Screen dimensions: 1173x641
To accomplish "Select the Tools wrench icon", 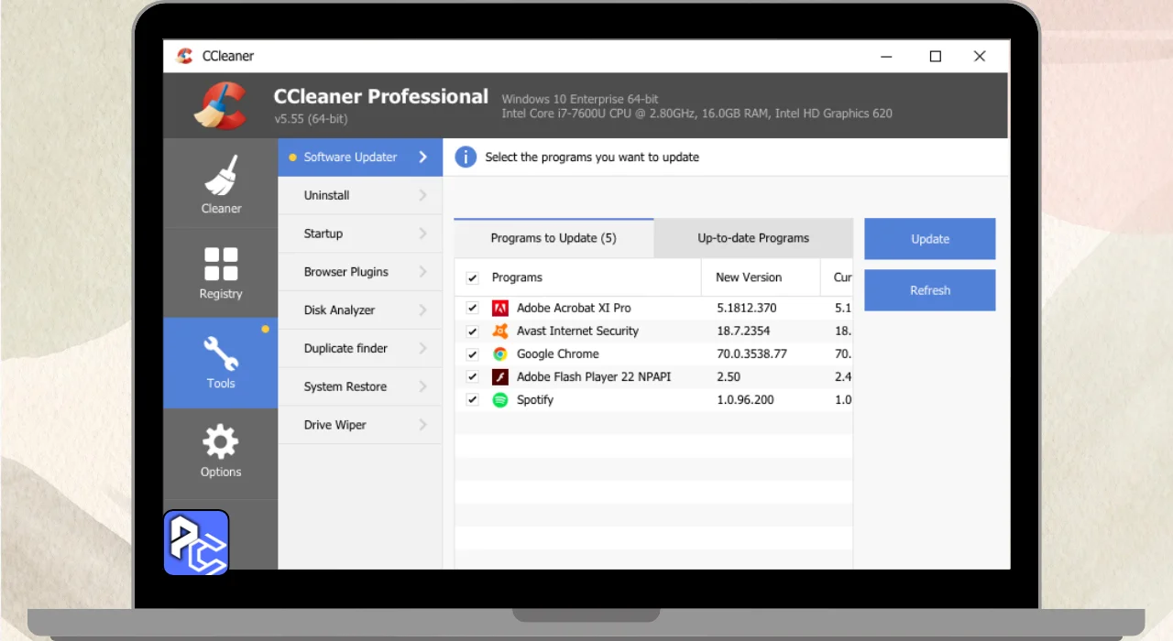I will coord(221,353).
